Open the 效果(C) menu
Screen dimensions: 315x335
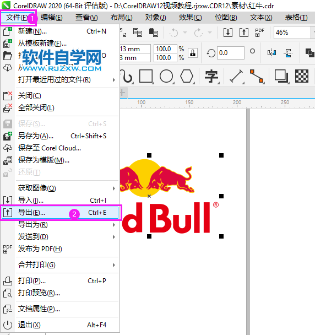pos(190,18)
